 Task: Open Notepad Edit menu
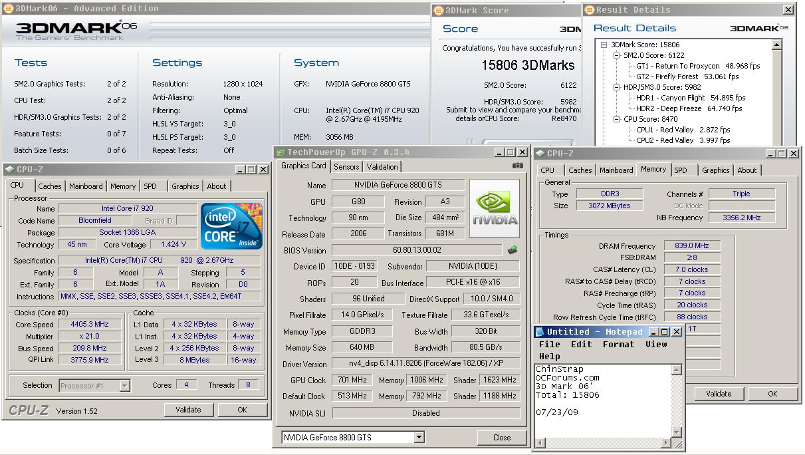[581, 344]
